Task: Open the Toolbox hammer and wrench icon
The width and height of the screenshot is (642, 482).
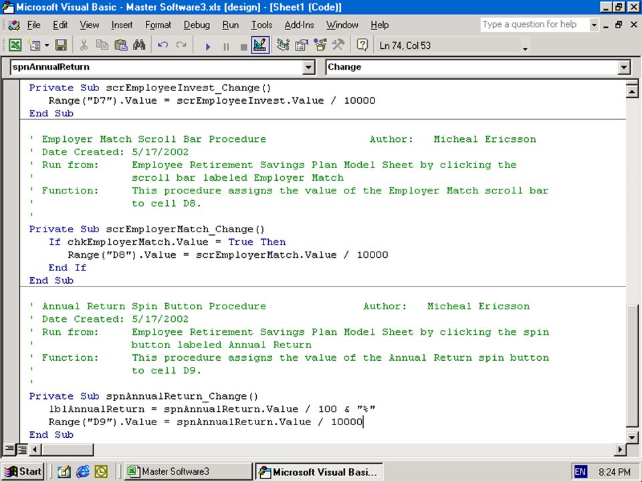Action: [x=338, y=45]
